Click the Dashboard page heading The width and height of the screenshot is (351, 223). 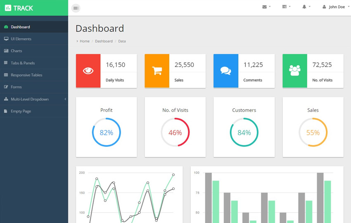[x=100, y=28]
